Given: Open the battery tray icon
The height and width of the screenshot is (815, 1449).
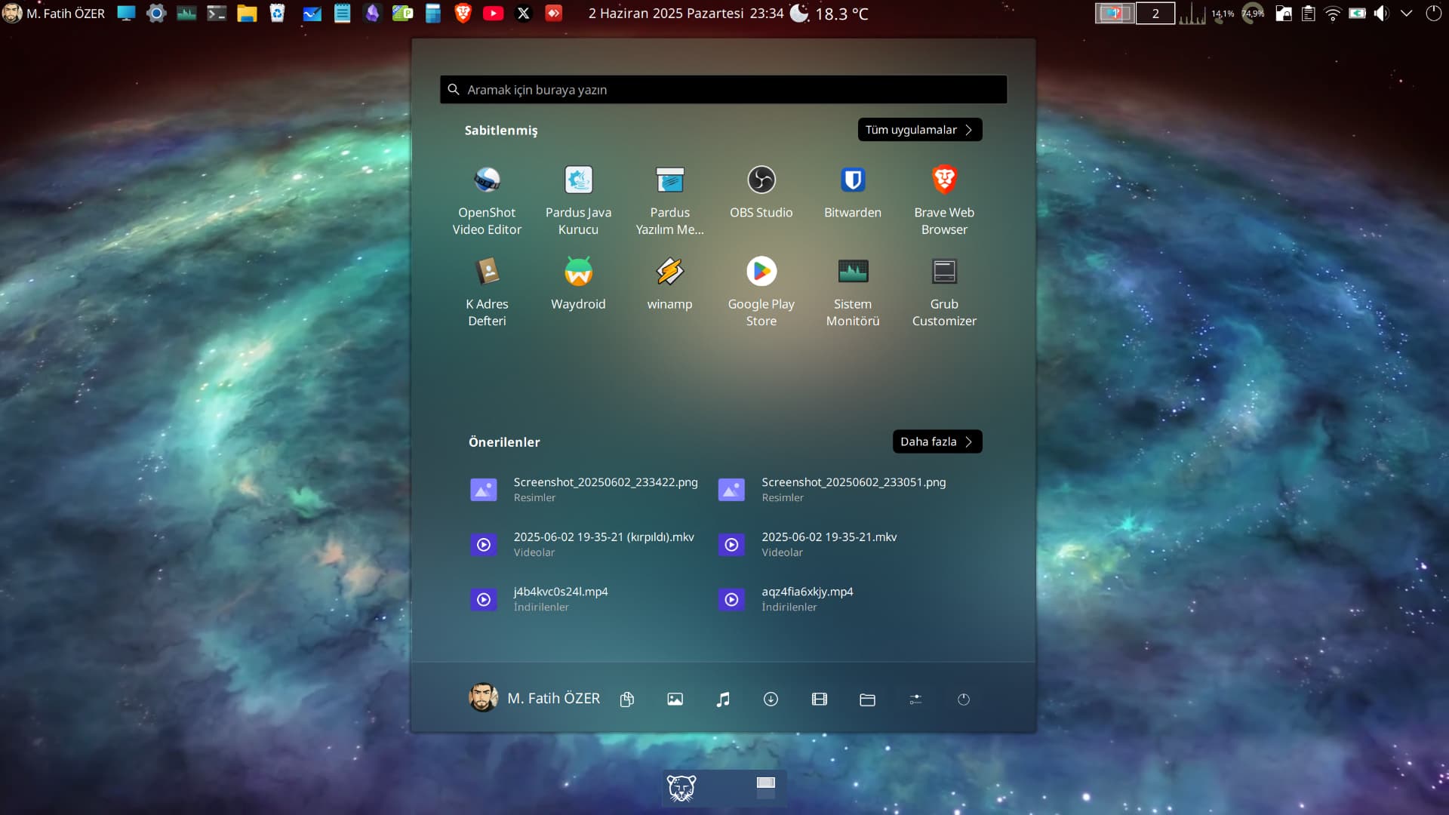Looking at the screenshot, I should [x=1357, y=14].
